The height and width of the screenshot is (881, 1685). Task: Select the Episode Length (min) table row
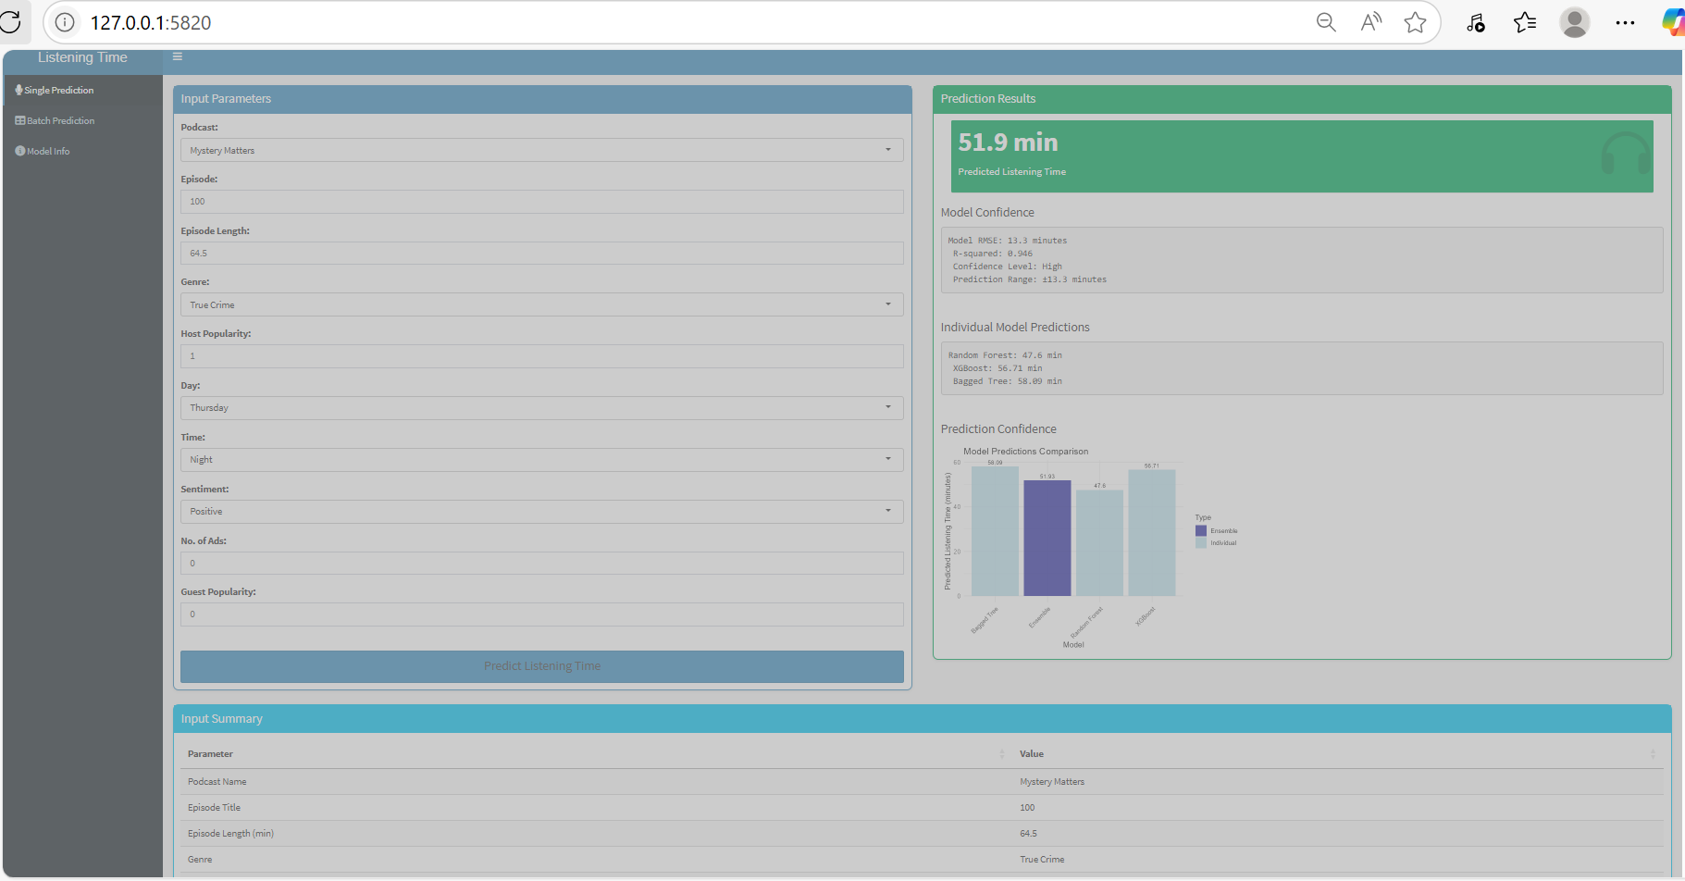tap(922, 834)
